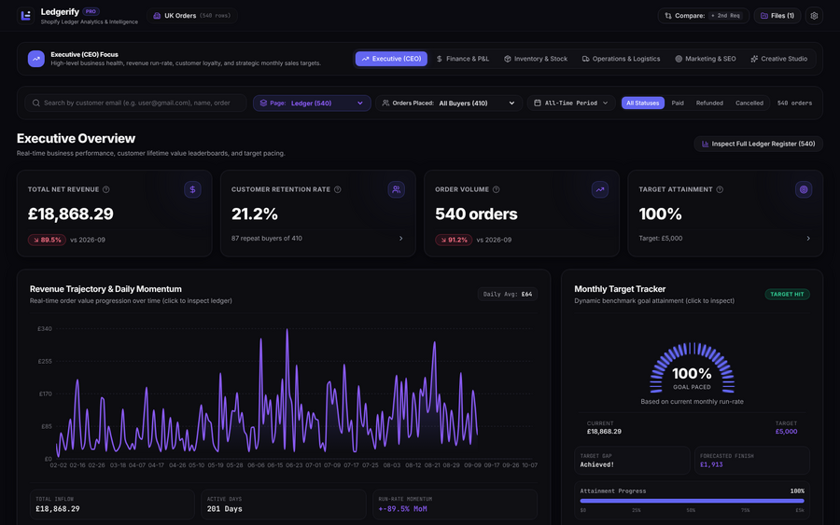Viewport: 840px width, 525px height.
Task: Click the help icon next to Order Volume
Action: pos(497,189)
